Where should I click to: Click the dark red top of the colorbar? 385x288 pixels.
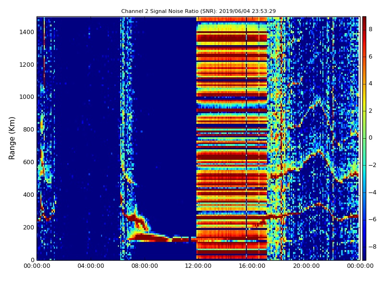(x=364, y=21)
